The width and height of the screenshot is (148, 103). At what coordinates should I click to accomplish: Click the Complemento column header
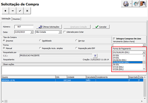click(112, 77)
